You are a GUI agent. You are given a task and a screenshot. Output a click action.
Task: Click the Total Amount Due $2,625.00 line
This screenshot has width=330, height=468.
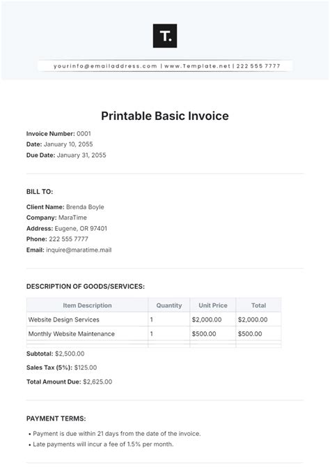(69, 382)
